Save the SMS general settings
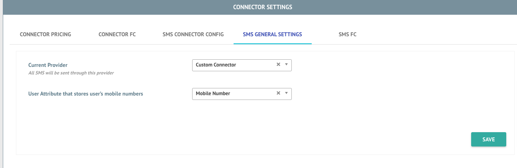The image size is (517, 168). (489, 139)
